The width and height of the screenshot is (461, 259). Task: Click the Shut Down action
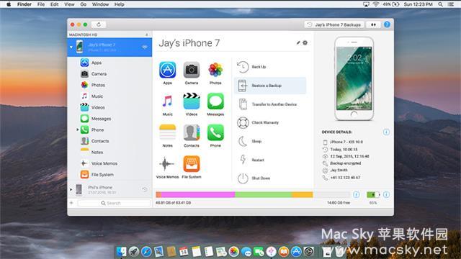coord(270,178)
